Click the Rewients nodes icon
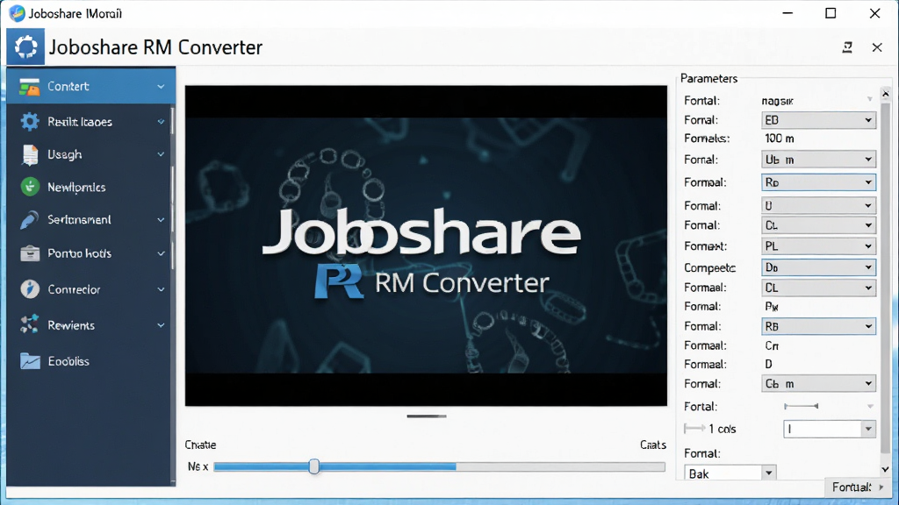The width and height of the screenshot is (899, 505). 30,324
